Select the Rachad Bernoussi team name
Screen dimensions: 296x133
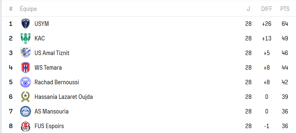[x=57, y=82]
